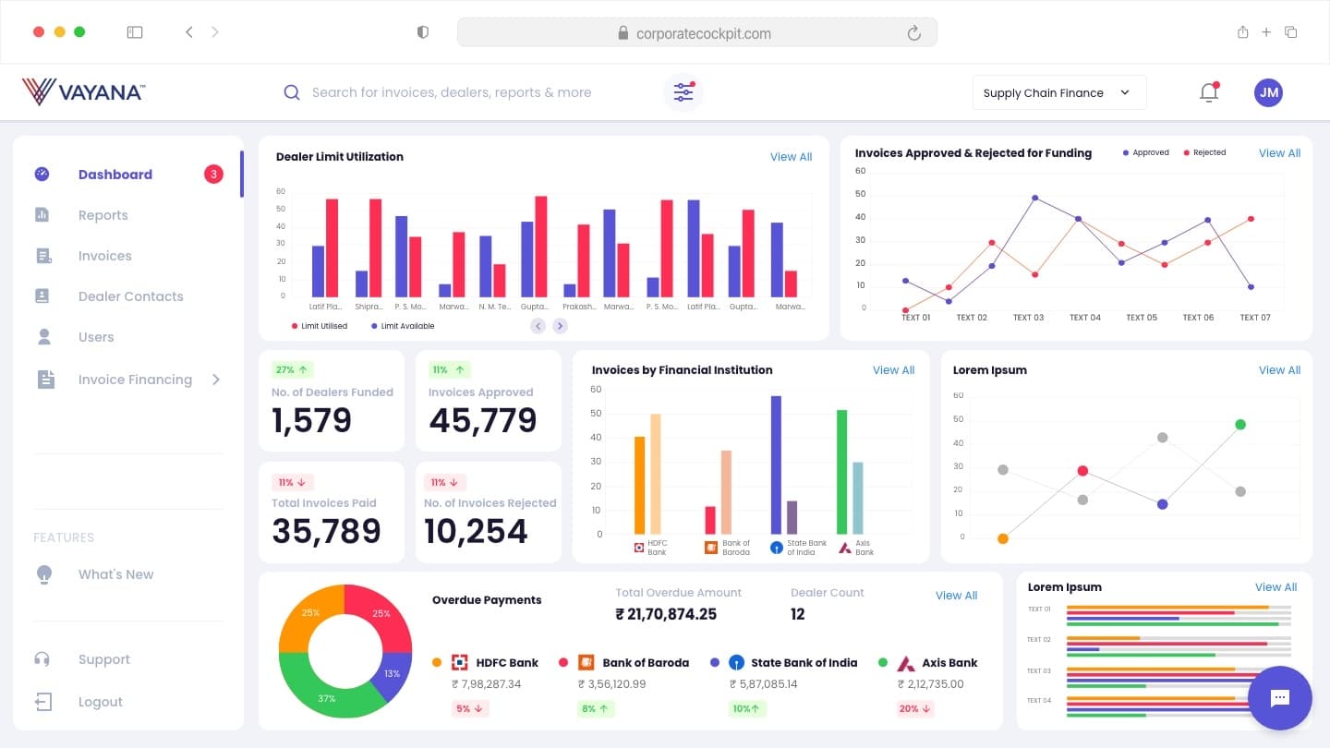Open the Invoices menu item
This screenshot has width=1330, height=748.
pos(105,256)
